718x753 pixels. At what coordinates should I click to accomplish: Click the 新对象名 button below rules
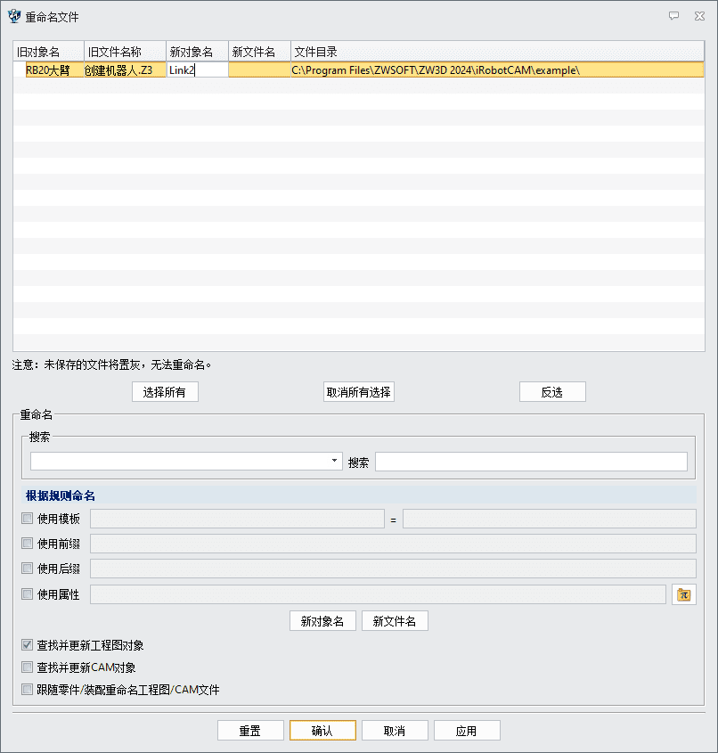click(322, 621)
